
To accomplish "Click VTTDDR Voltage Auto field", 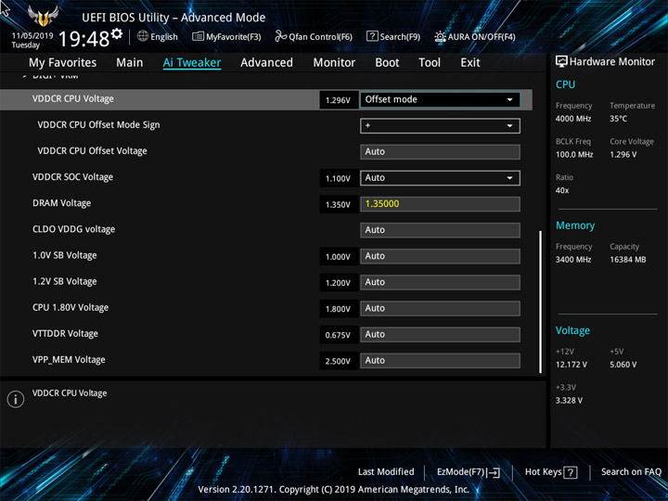I will [x=440, y=334].
